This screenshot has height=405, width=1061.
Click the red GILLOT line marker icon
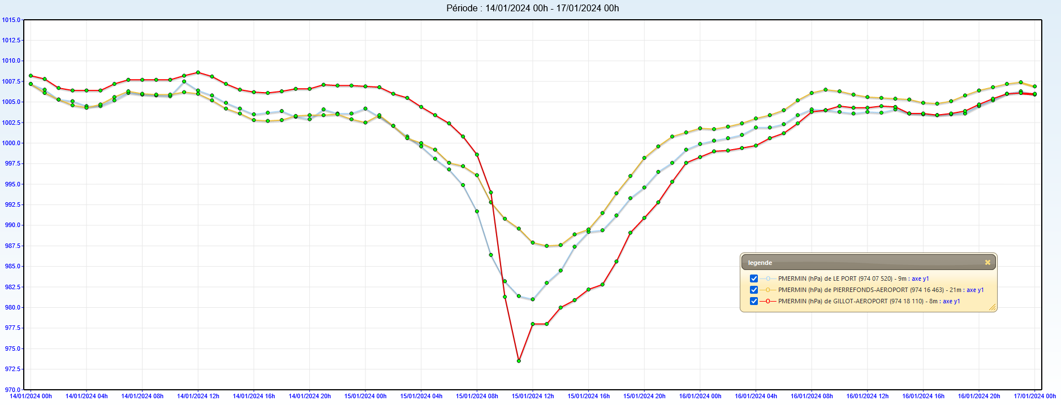pyautogui.click(x=768, y=301)
